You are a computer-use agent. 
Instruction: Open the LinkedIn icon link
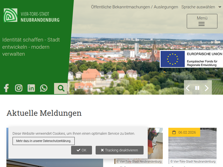pos(31,88)
